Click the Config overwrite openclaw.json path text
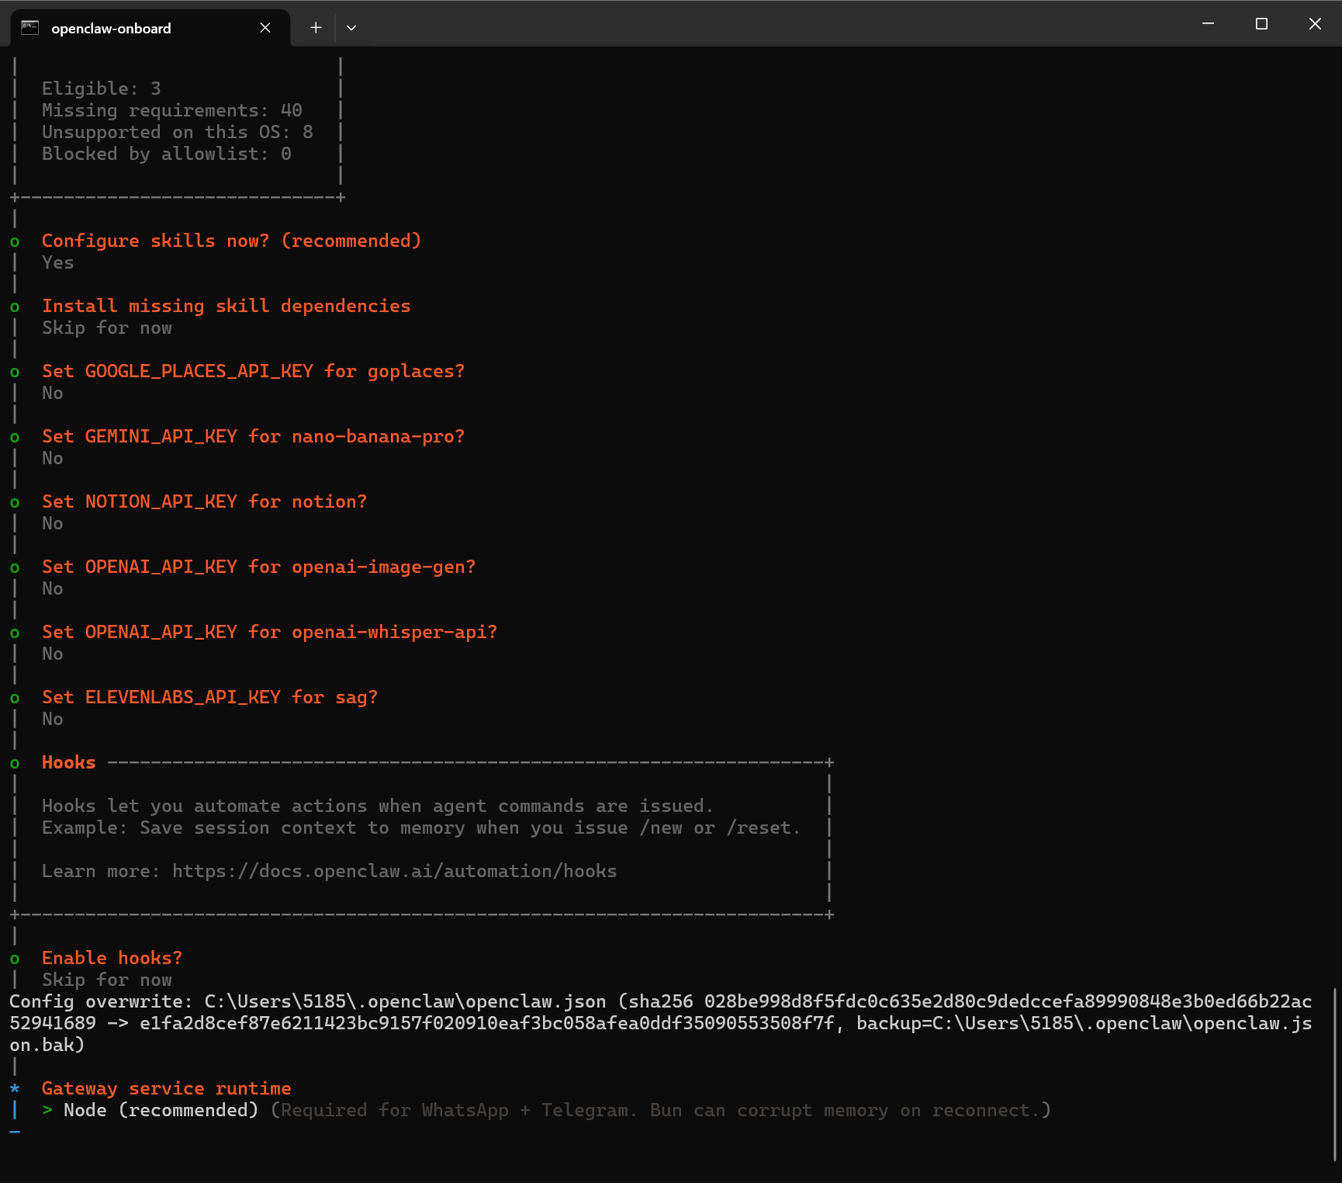 click(405, 1001)
